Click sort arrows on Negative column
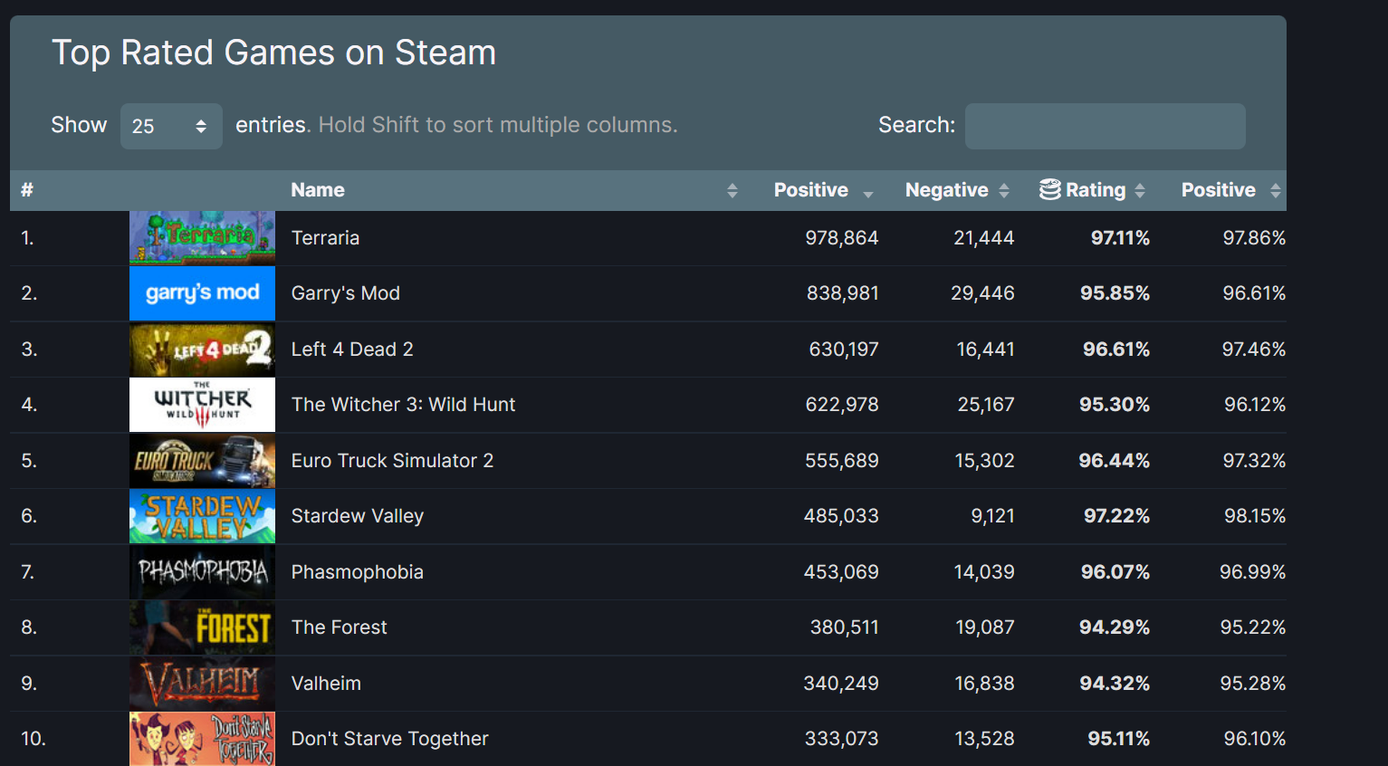Viewport: 1388px width, 766px height. (1003, 190)
